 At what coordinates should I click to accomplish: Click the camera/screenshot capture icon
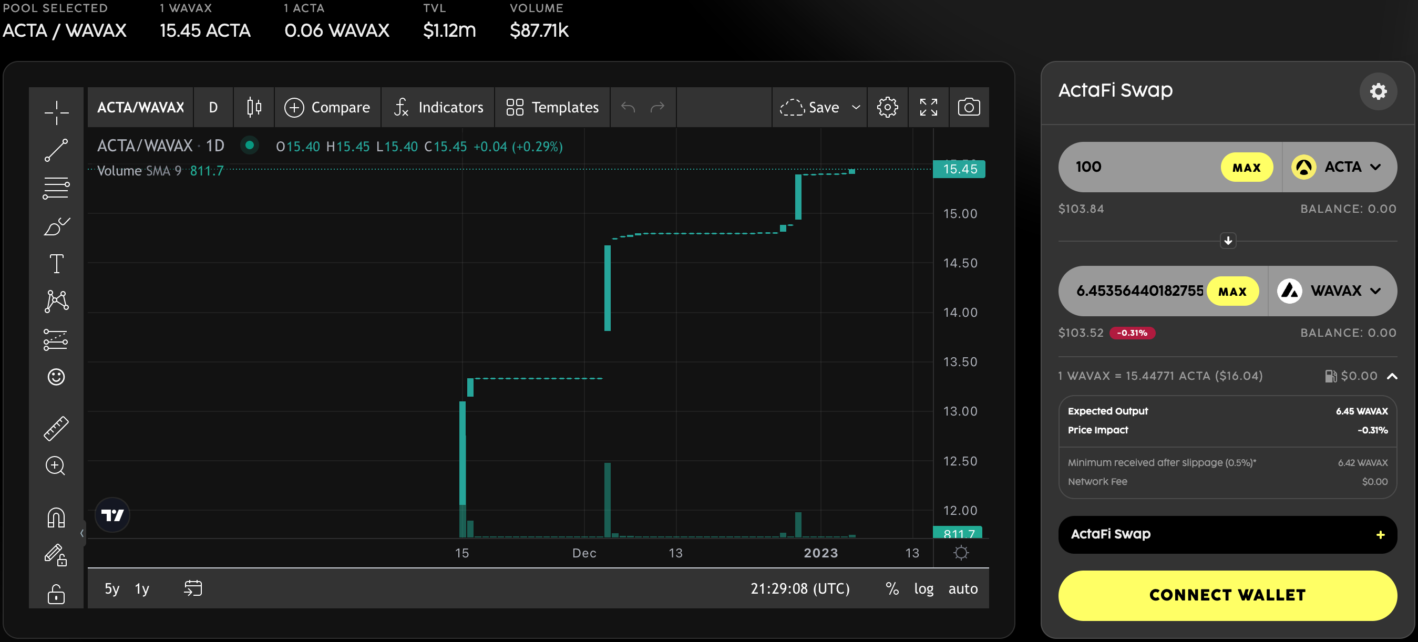pyautogui.click(x=968, y=107)
